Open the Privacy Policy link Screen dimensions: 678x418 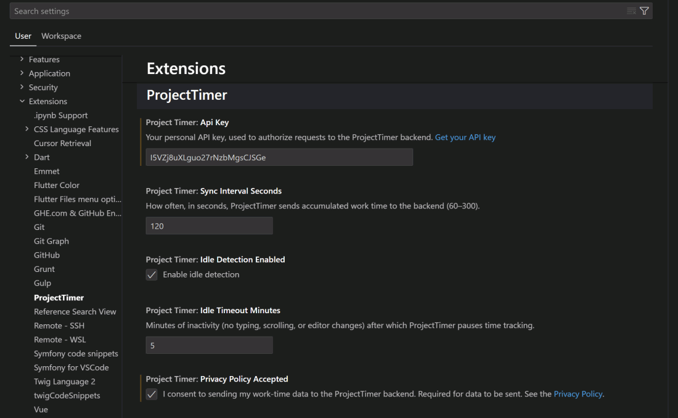[x=578, y=394]
